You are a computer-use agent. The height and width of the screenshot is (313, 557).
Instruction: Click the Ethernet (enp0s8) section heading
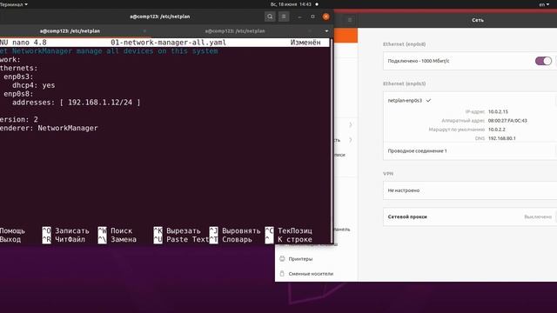[404, 44]
